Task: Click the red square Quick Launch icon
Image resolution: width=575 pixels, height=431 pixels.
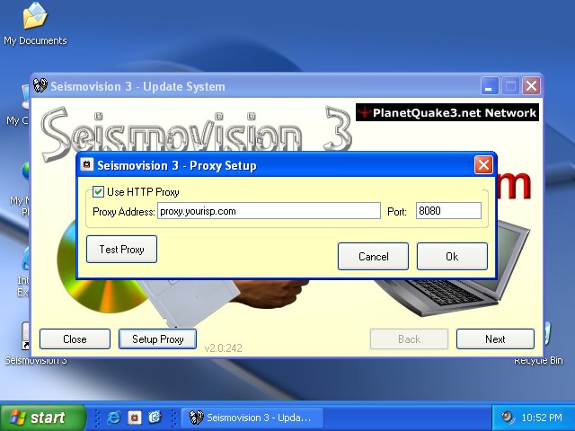Action: click(134, 418)
